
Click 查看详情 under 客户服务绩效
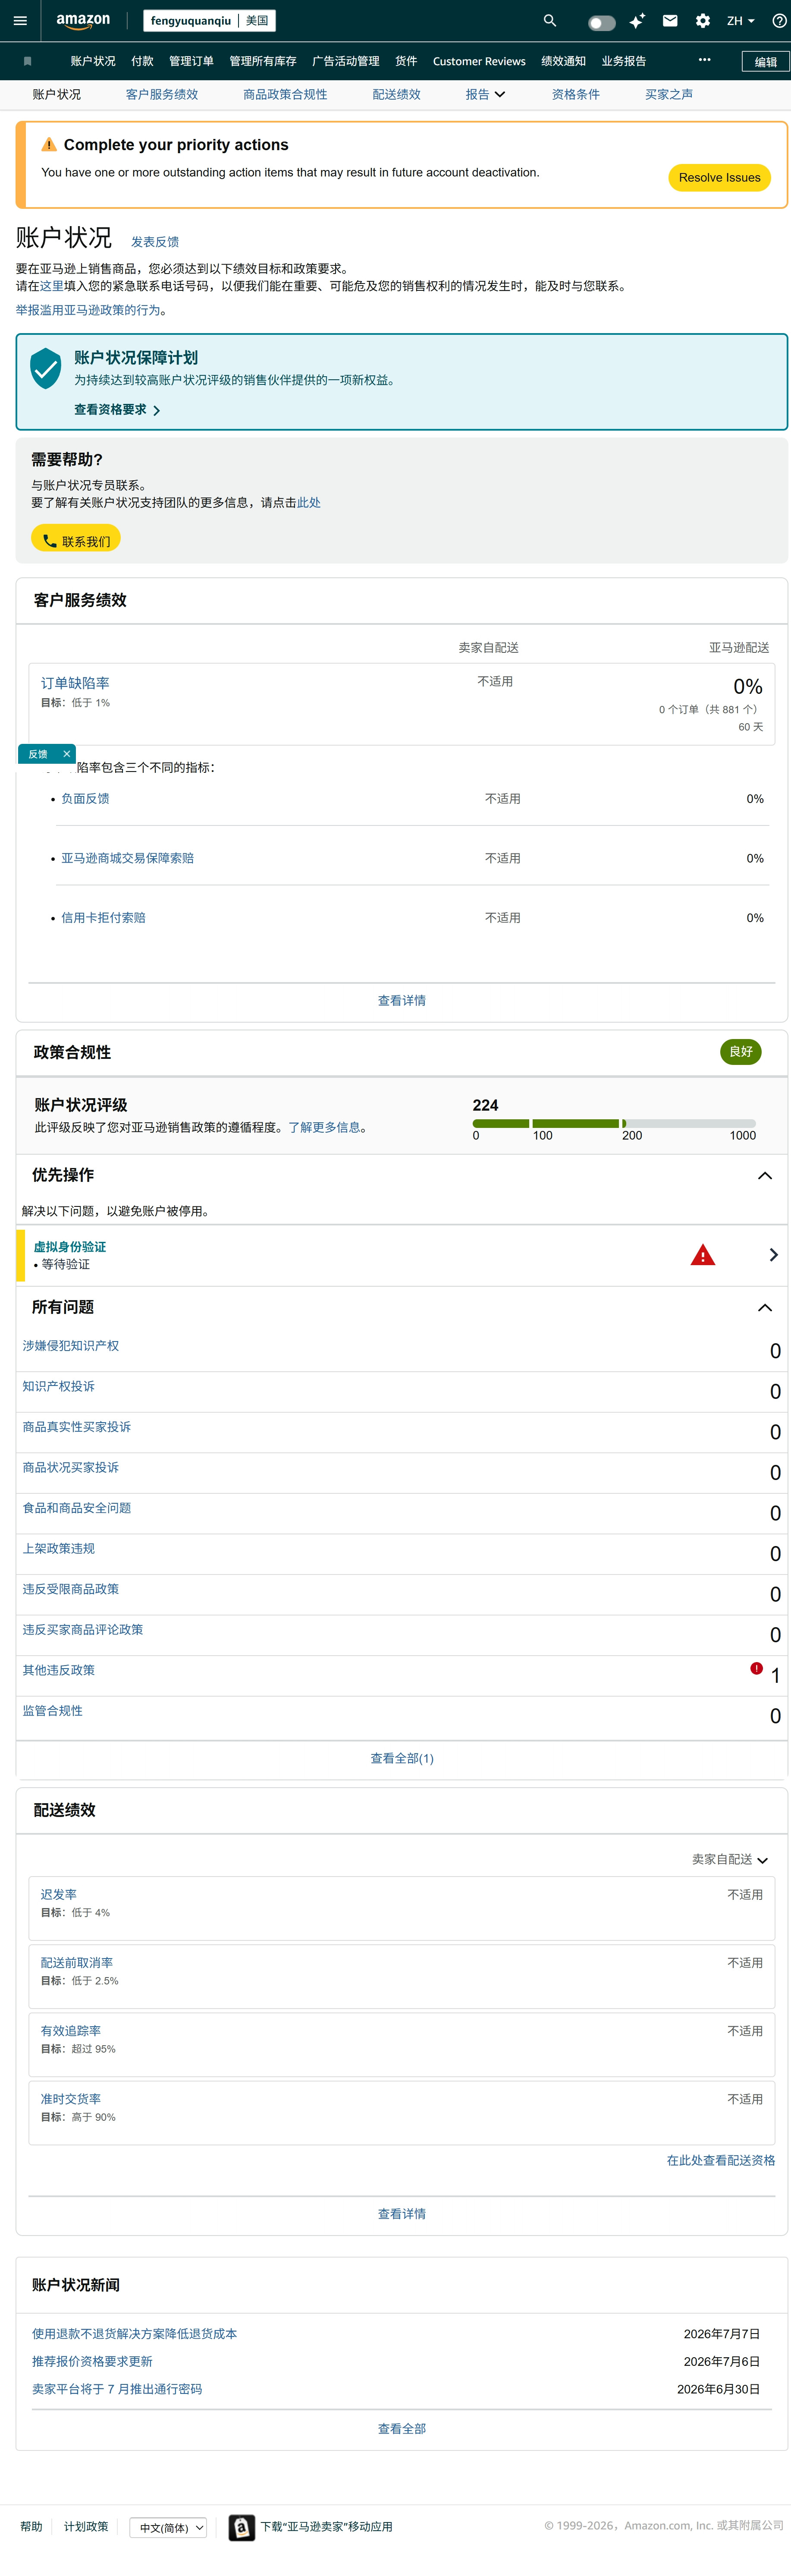coord(402,1000)
